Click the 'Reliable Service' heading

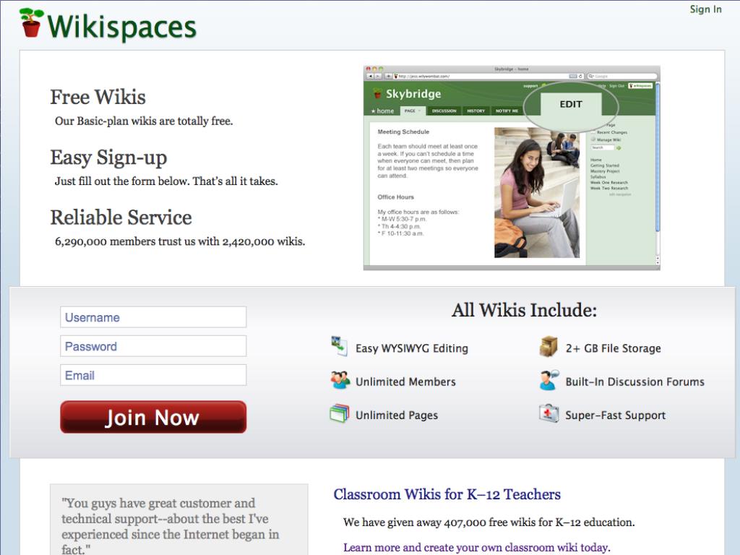click(121, 218)
